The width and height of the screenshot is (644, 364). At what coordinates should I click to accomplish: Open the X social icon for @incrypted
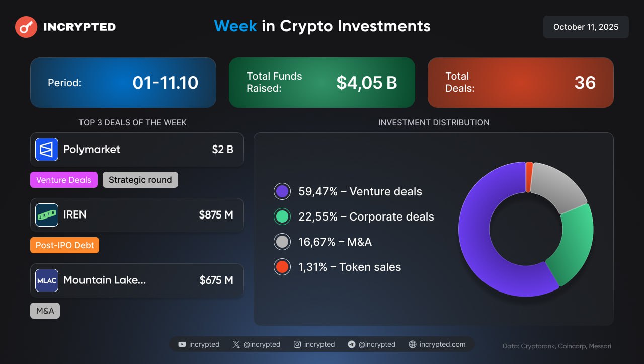pos(236,344)
